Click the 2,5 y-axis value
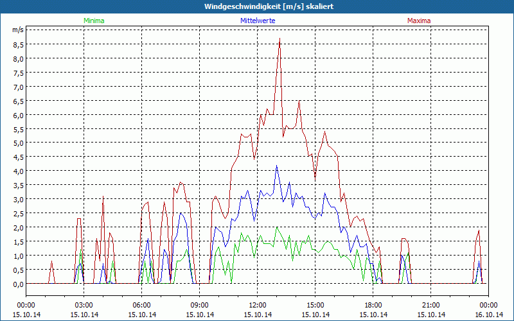This screenshot has width=514, height=321. click(19, 214)
